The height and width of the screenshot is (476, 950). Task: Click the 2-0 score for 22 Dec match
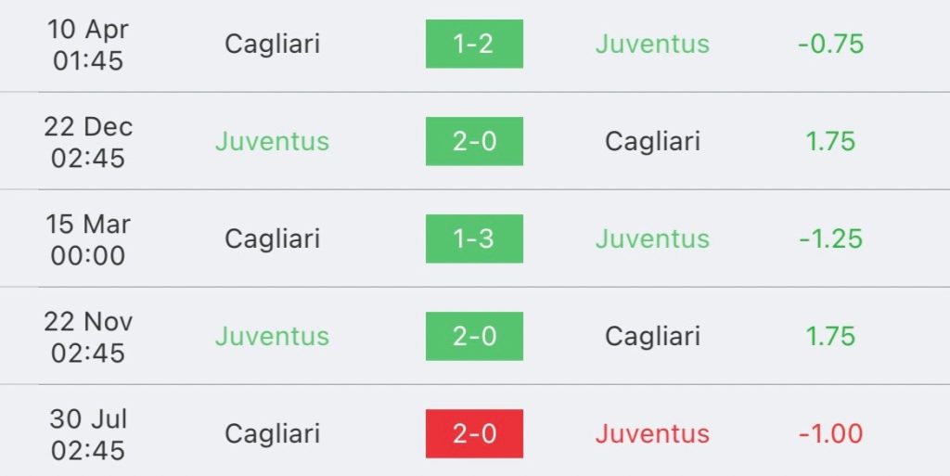click(474, 141)
